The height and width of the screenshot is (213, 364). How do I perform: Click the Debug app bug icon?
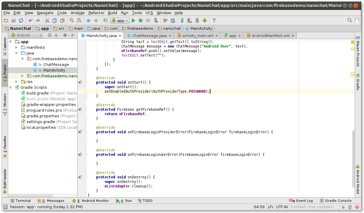click(x=141, y=20)
